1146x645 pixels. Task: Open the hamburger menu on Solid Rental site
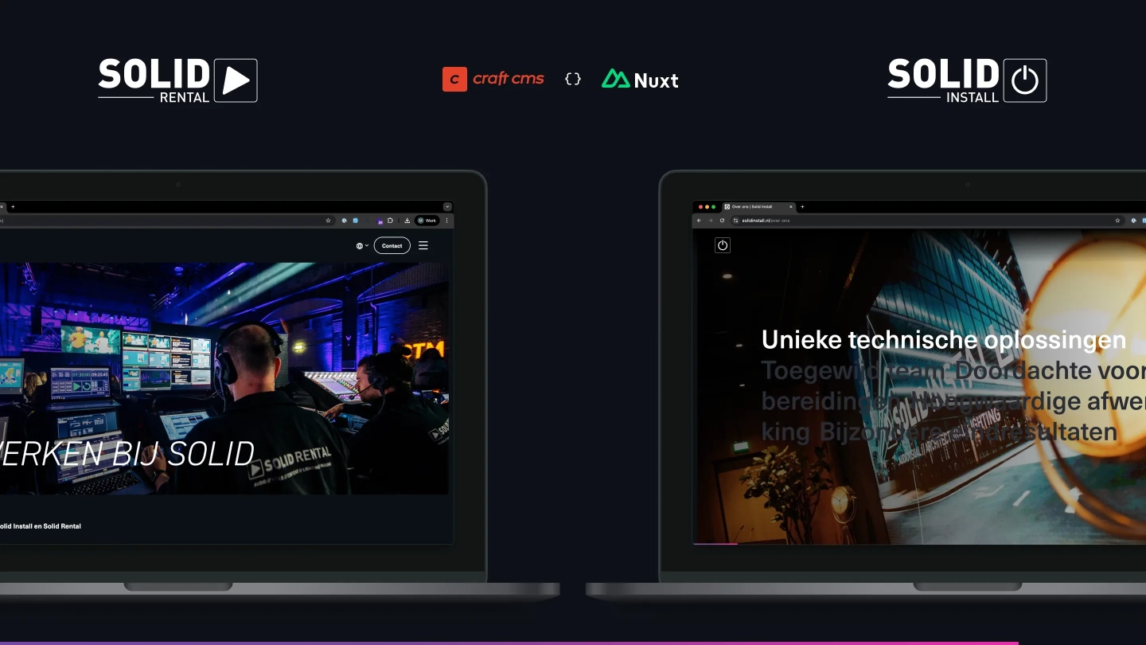click(x=423, y=245)
